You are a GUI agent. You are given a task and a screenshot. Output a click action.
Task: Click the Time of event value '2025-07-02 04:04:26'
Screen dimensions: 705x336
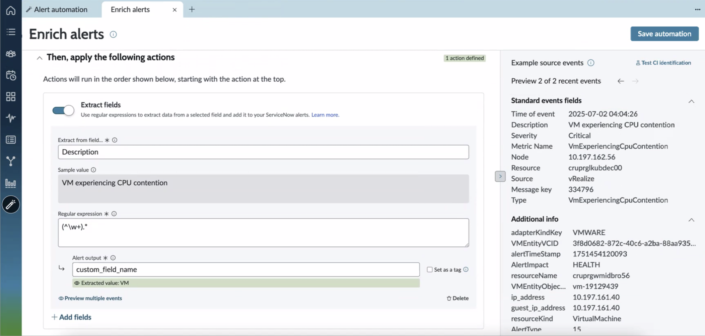[x=603, y=114]
